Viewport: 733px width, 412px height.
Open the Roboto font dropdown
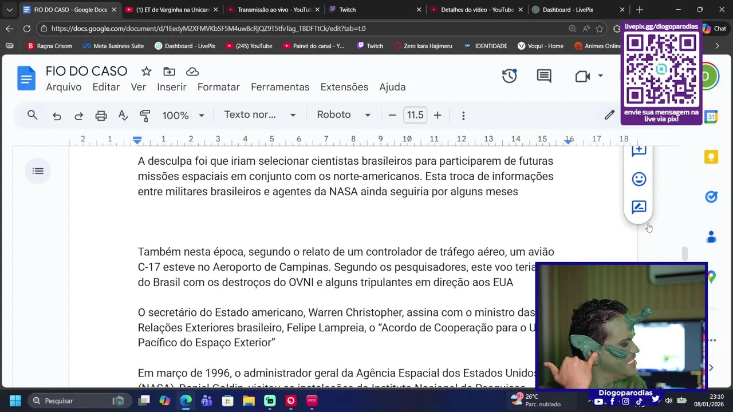click(344, 115)
